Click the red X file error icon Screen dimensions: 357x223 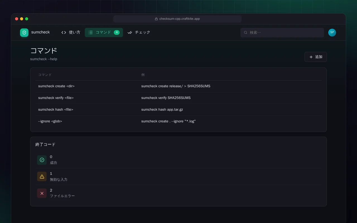point(42,193)
